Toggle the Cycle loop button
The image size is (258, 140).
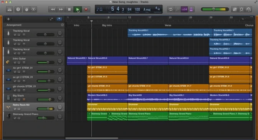pyautogui.click(x=170, y=10)
